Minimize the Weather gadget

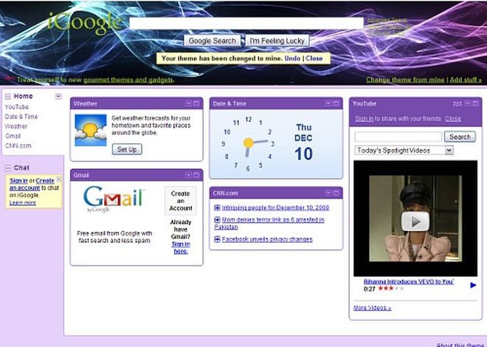[x=196, y=103]
